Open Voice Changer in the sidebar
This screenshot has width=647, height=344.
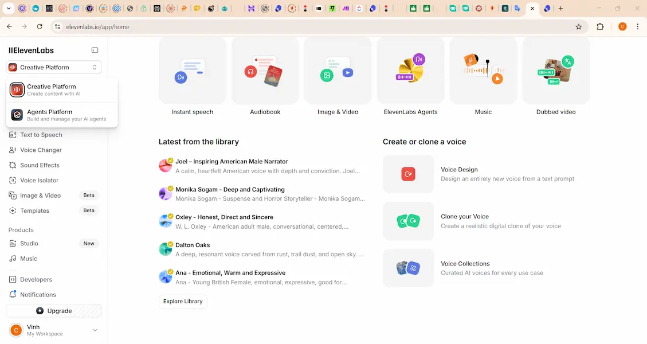tap(41, 150)
